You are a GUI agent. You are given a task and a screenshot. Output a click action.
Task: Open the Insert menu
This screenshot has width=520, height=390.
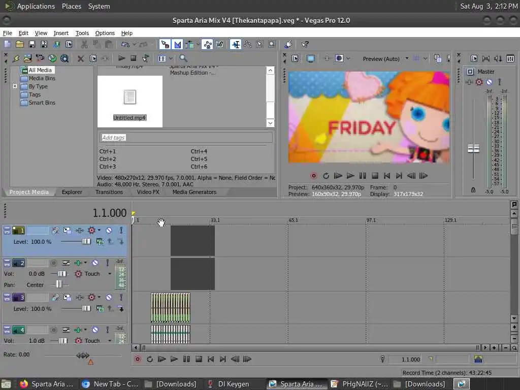point(61,33)
